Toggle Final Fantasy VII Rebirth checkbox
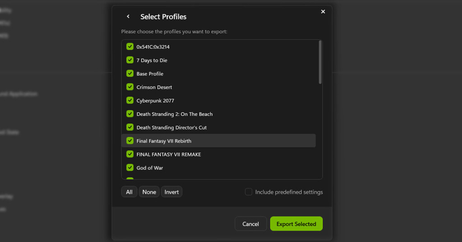The image size is (462, 242). 130,141
